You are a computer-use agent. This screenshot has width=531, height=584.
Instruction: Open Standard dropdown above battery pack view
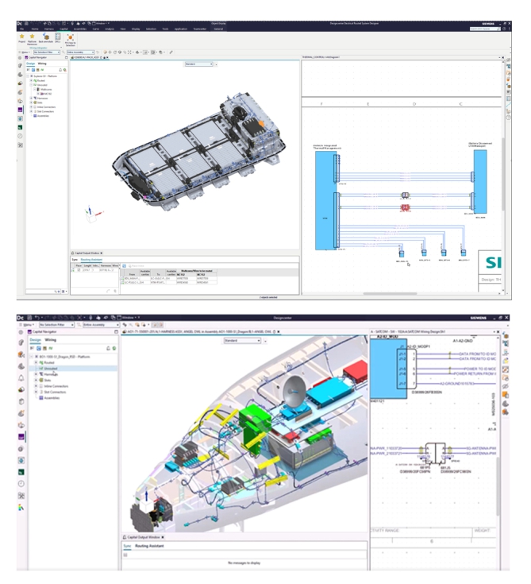199,64
